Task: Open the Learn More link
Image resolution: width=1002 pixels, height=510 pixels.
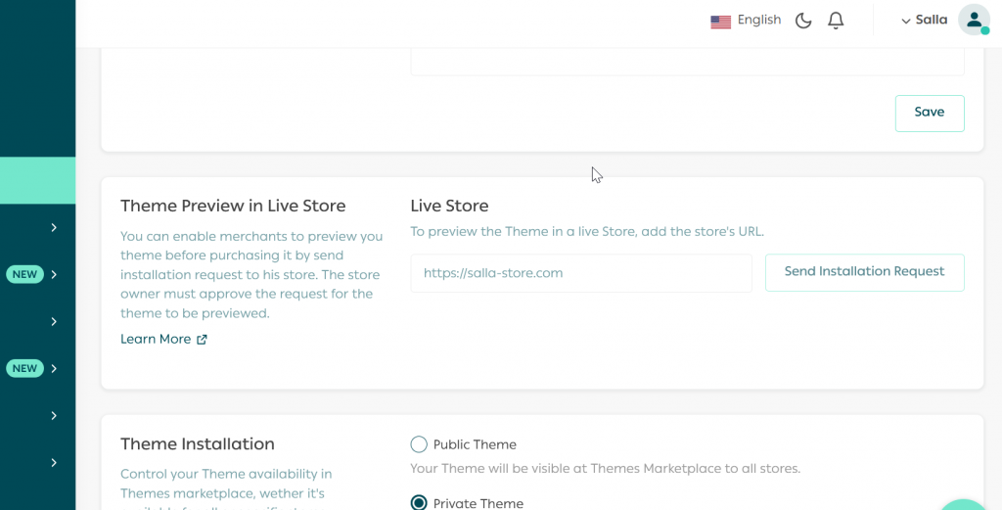Action: coord(156,340)
